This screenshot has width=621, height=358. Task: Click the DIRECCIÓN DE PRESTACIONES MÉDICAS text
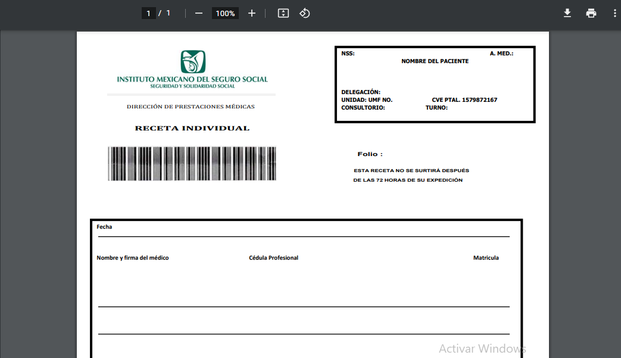pyautogui.click(x=191, y=107)
